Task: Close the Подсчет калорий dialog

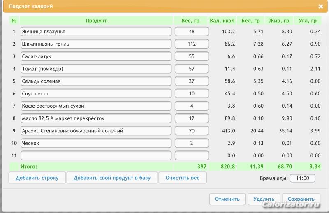Action: pos(320,6)
